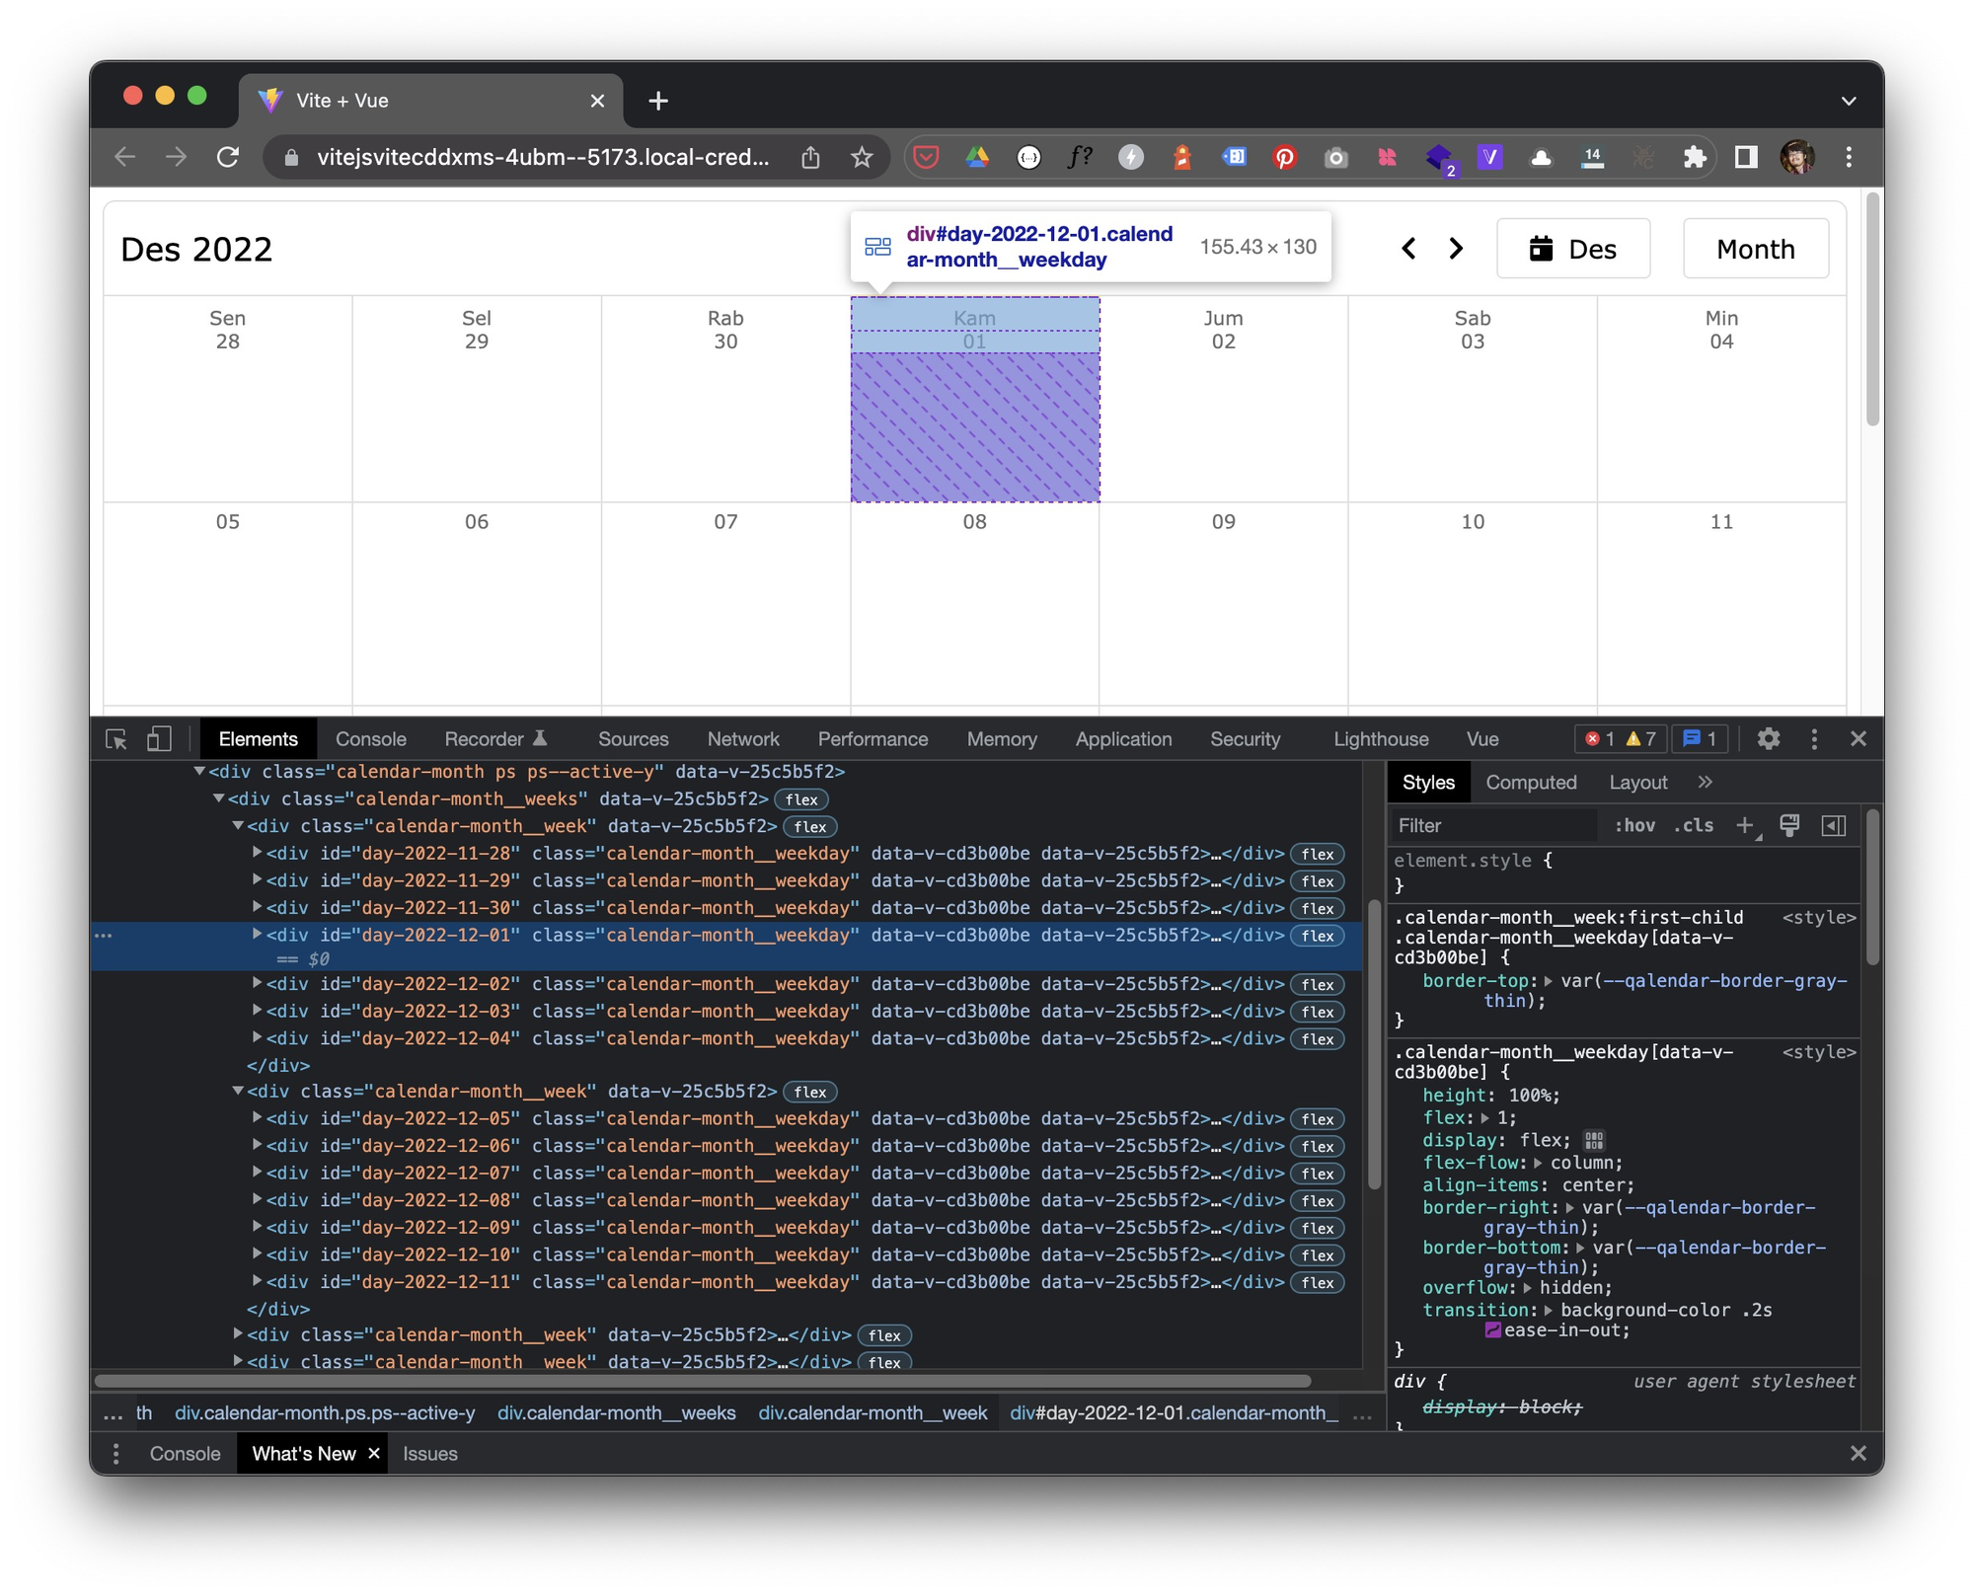Bookmark this page with the star icon
1974x1594 pixels.
click(x=862, y=157)
